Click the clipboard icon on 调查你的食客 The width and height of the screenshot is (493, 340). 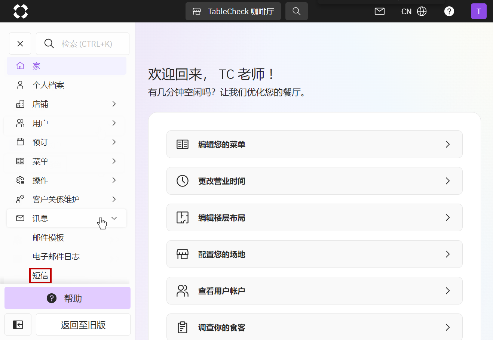[183, 327]
